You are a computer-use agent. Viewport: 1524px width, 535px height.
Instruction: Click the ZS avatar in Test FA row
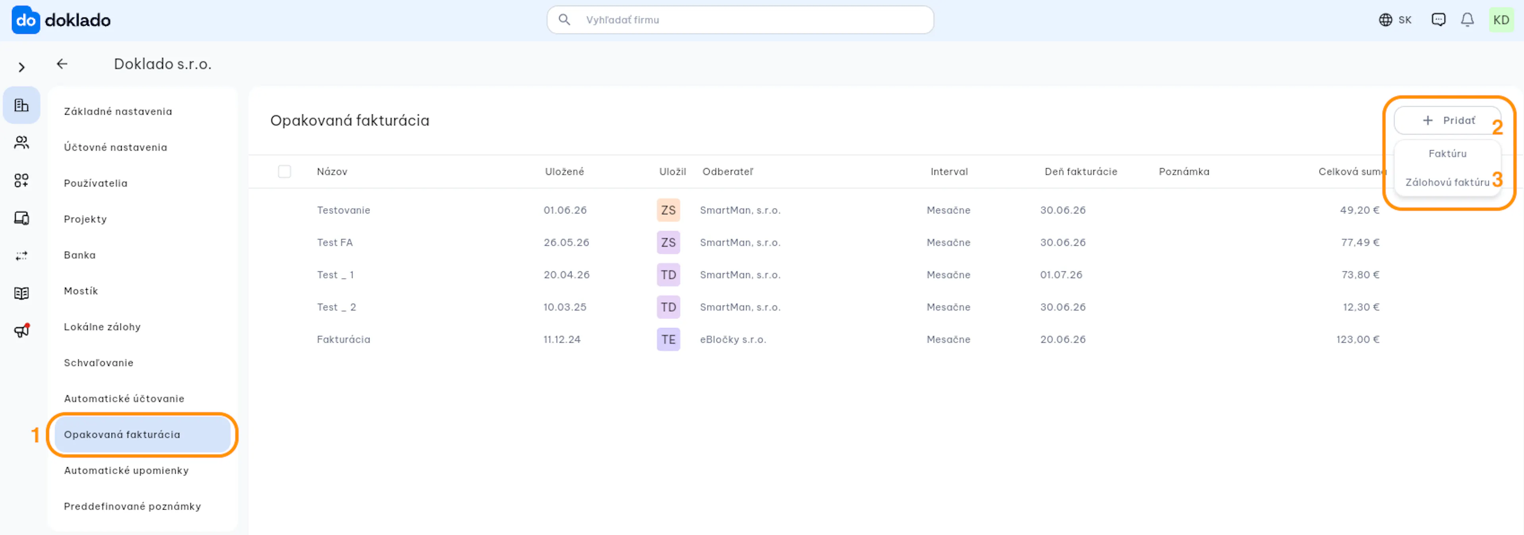(668, 242)
